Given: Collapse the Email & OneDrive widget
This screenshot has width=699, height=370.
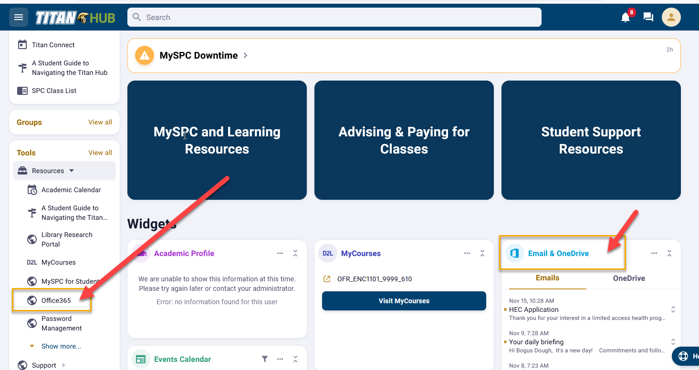Looking at the screenshot, I should pos(669,253).
